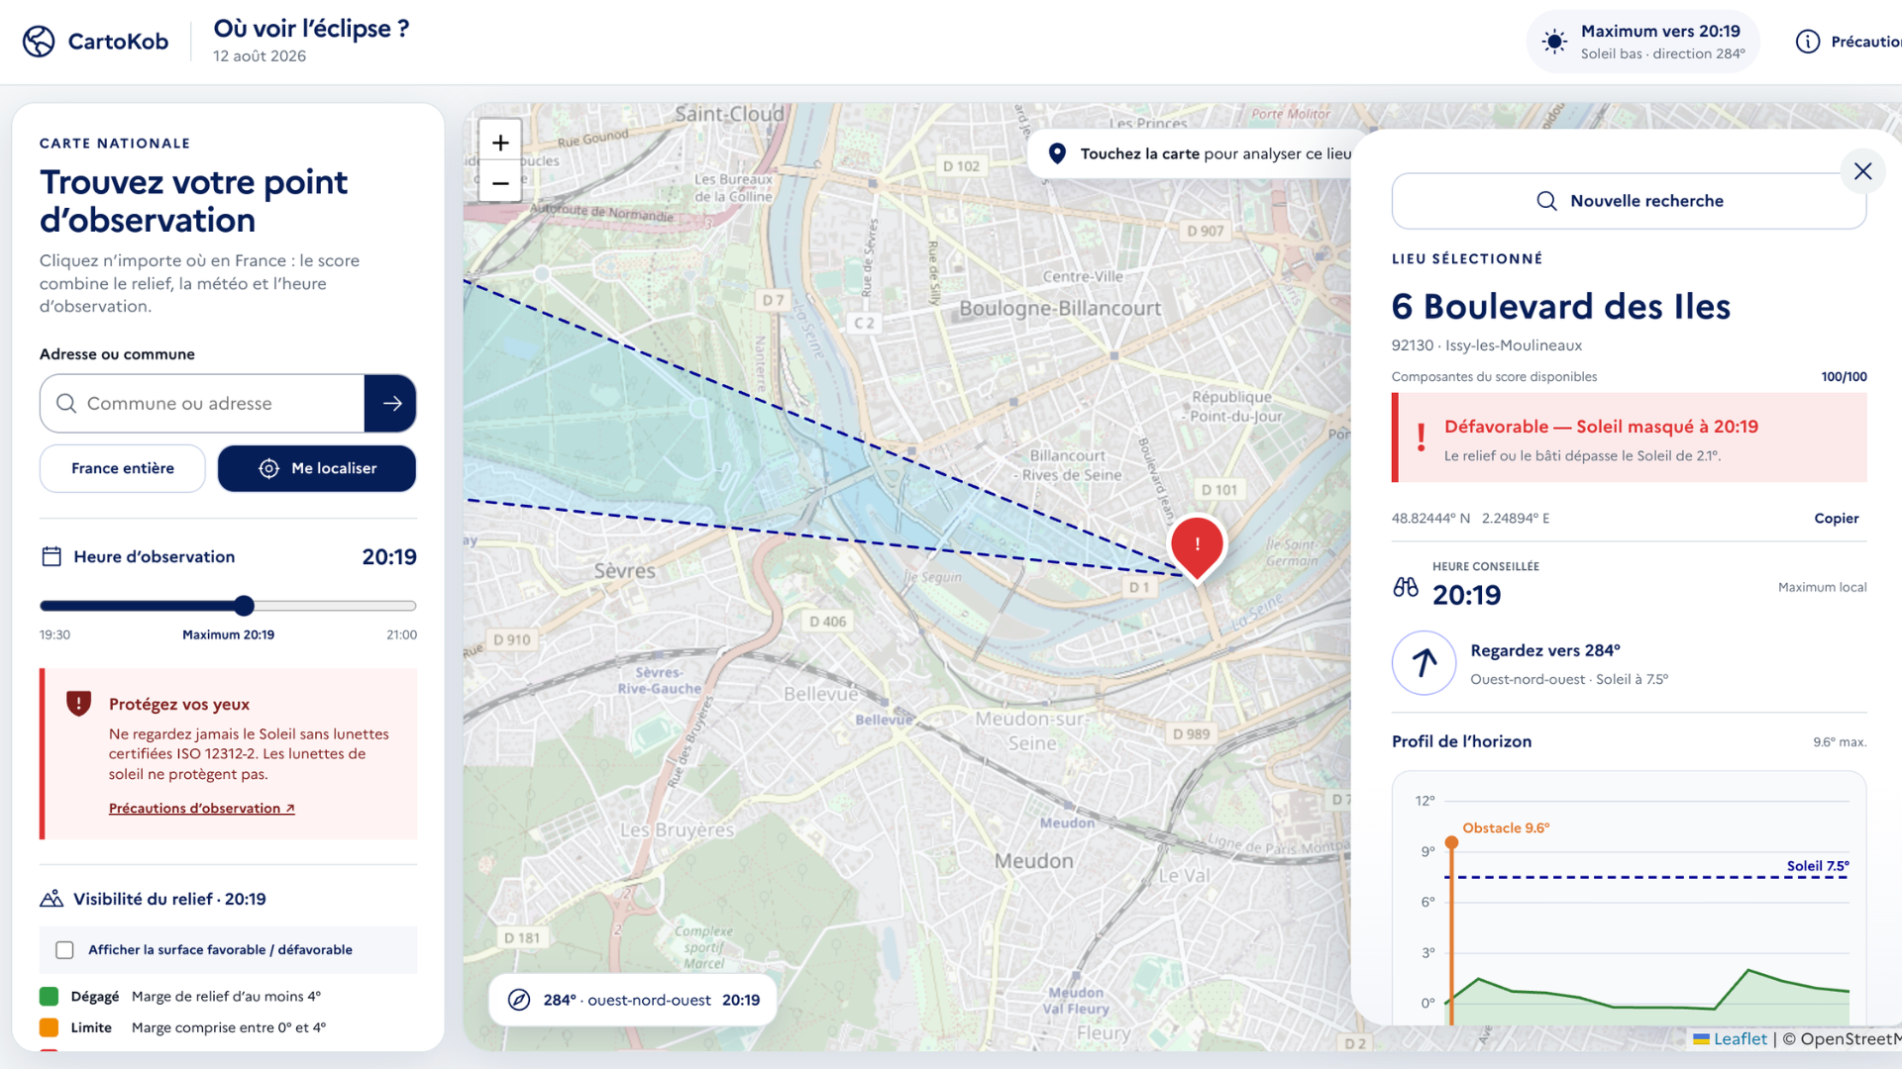Click the green Dégagé legend swatch
Viewport: 1902px width, 1069px height.
(x=49, y=996)
